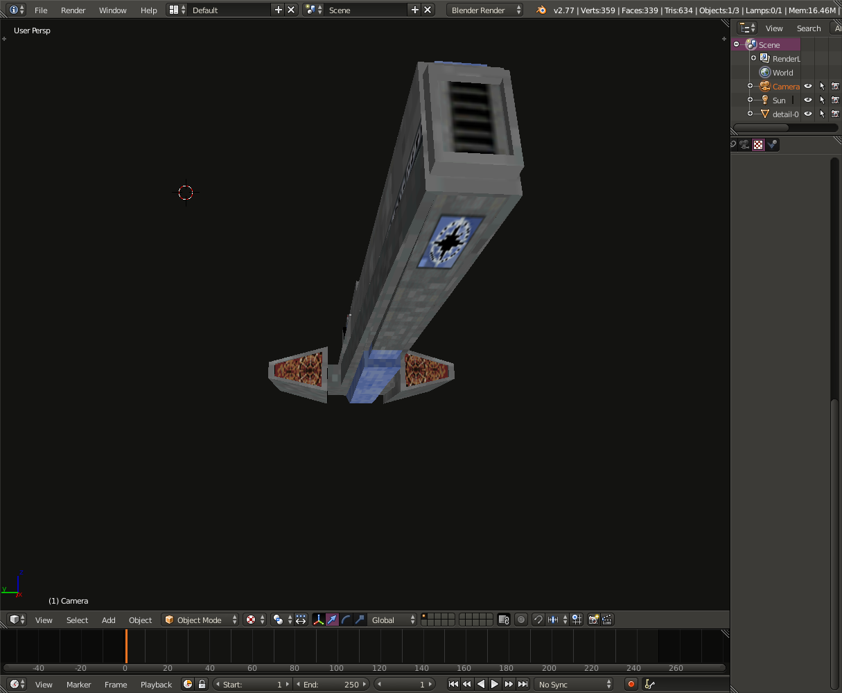The image size is (842, 693).
Task: Toggle the 3D manipulator axes icon
Action: tap(319, 620)
